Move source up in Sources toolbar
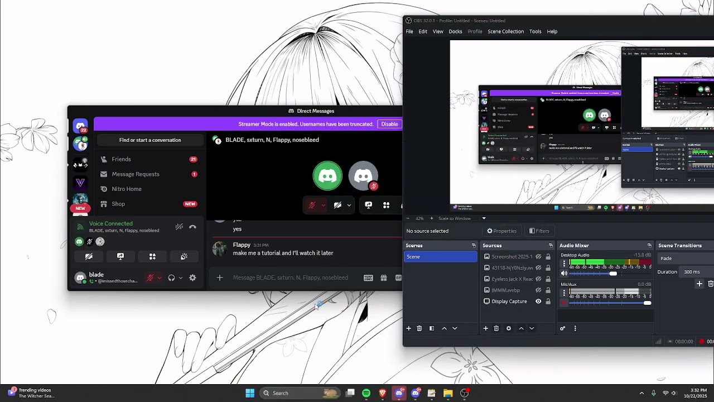714x402 pixels. point(521,328)
